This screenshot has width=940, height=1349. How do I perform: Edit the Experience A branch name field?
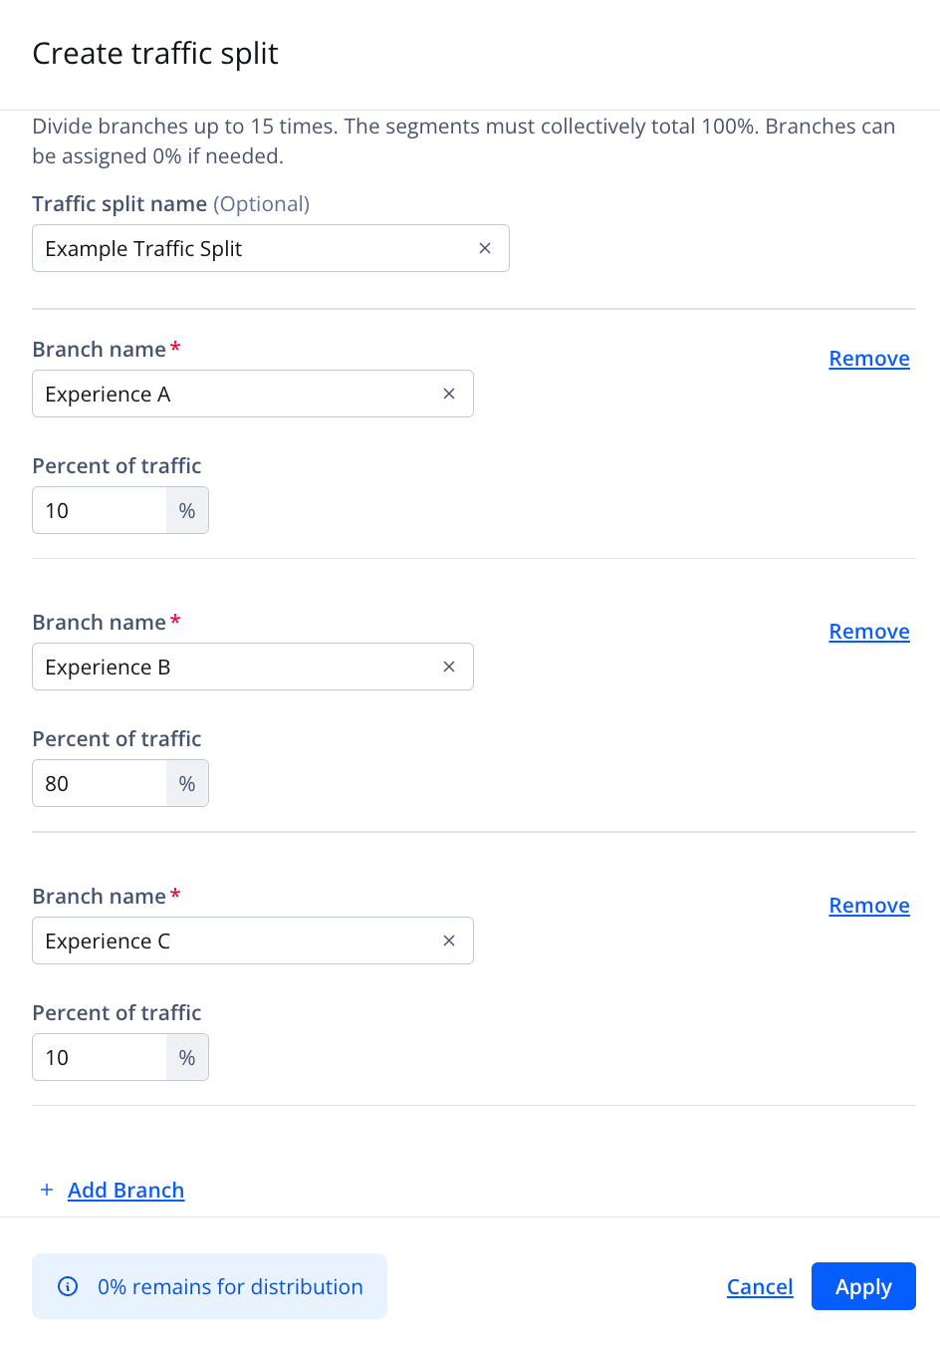click(x=234, y=394)
